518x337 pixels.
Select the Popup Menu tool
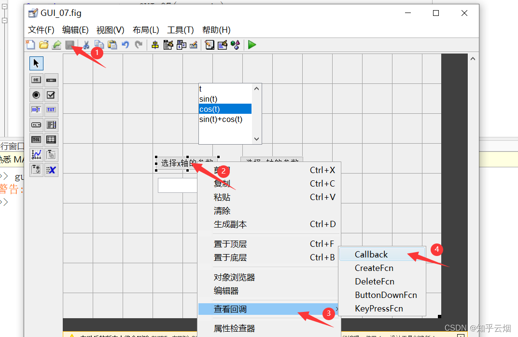coord(36,124)
